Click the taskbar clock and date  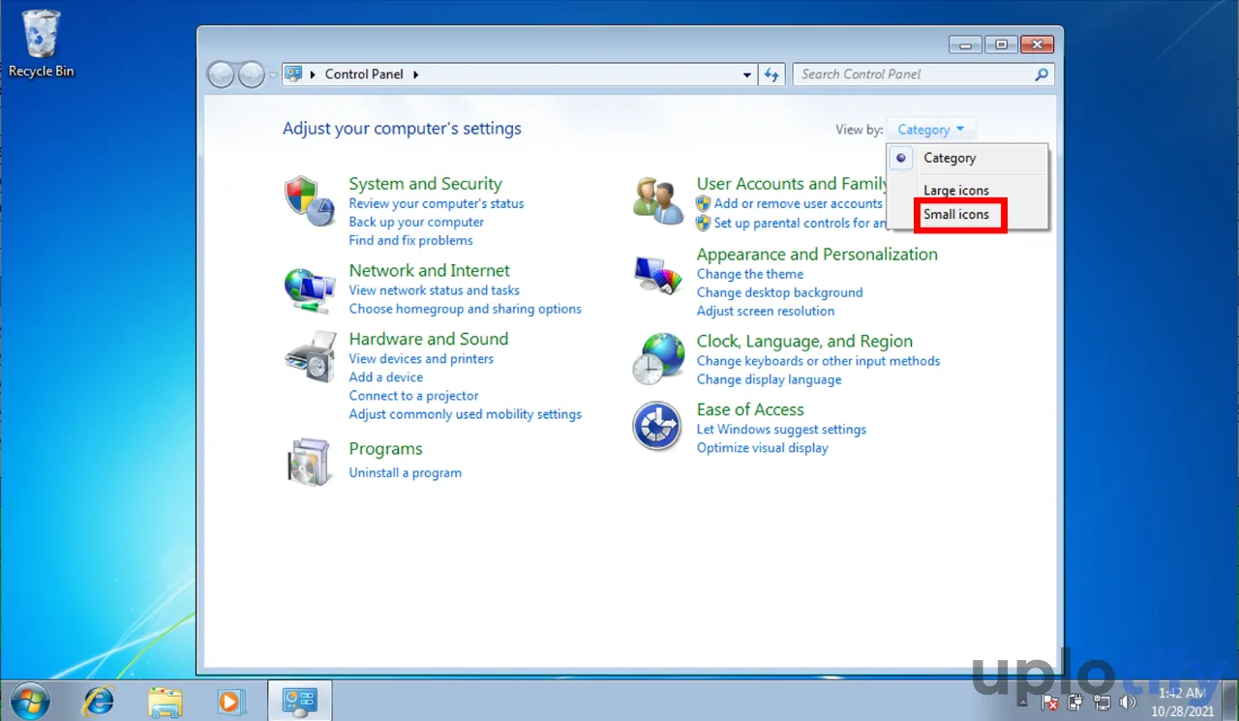1182,702
